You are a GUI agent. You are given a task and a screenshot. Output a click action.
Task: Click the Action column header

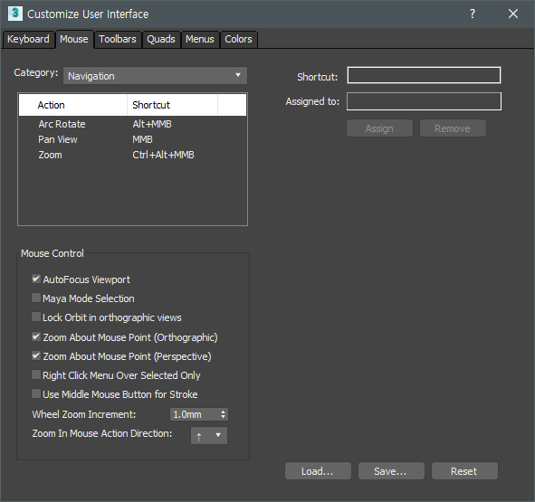click(73, 105)
